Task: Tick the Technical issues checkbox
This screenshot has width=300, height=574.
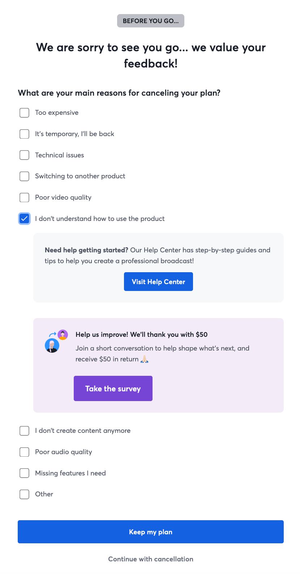Action: pos(24,155)
